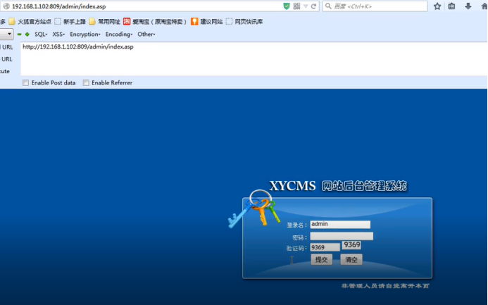Click the green minus HackBar icon
The image size is (488, 305).
(19, 35)
